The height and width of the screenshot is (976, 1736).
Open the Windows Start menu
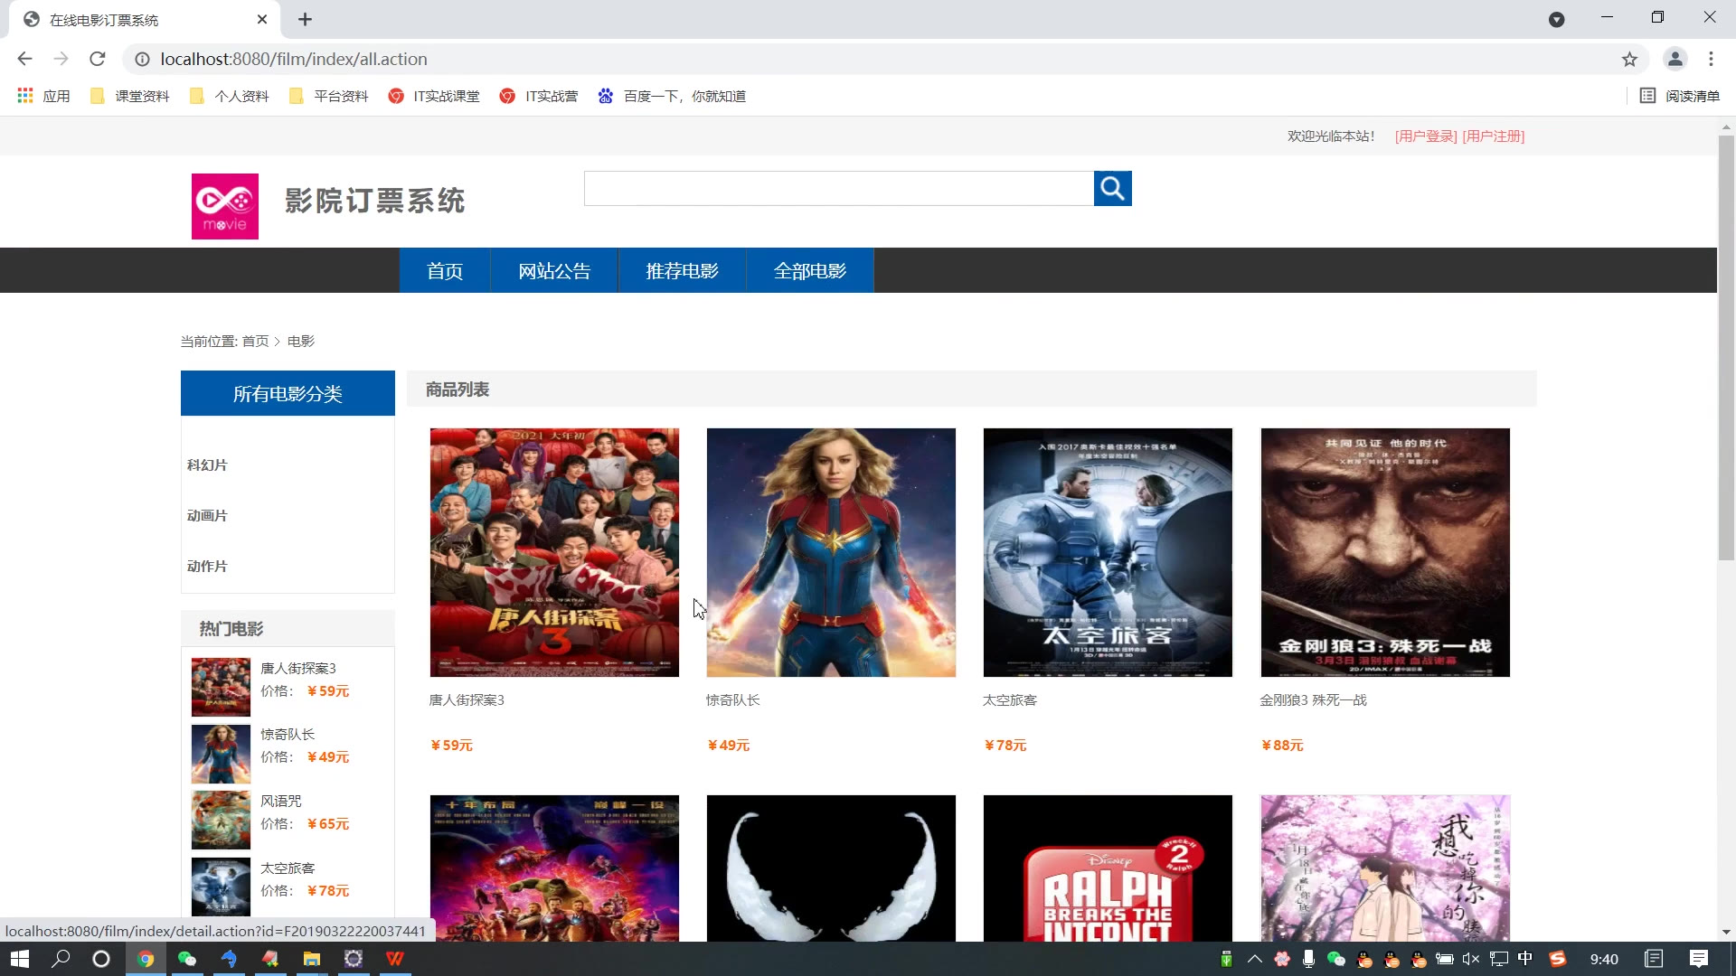point(20,959)
